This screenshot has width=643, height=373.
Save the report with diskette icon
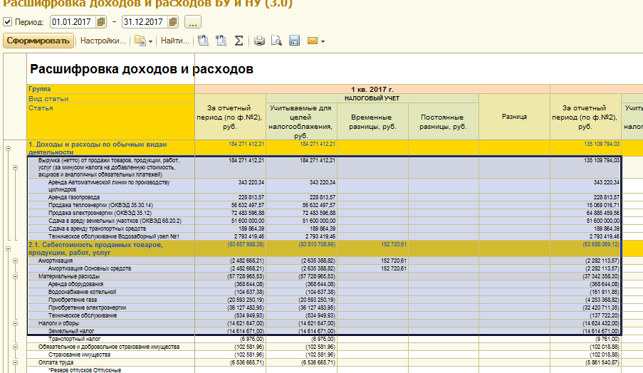pyautogui.click(x=294, y=41)
